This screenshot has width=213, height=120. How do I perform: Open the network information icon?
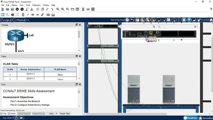22,9
